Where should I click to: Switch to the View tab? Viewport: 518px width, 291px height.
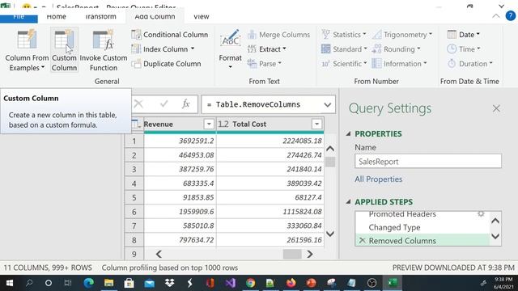(x=202, y=16)
